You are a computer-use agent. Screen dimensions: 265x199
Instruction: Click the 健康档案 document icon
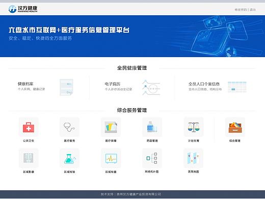(66, 87)
